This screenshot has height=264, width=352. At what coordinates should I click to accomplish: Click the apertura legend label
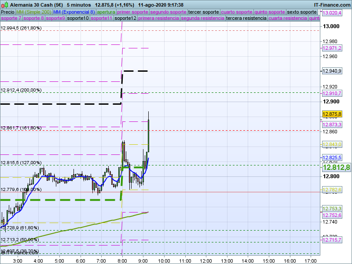(106, 12)
